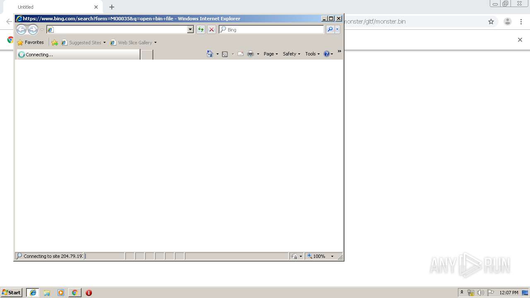Click the zoom level 100% button
Viewport: 530px width, 298px height.
pos(317,256)
